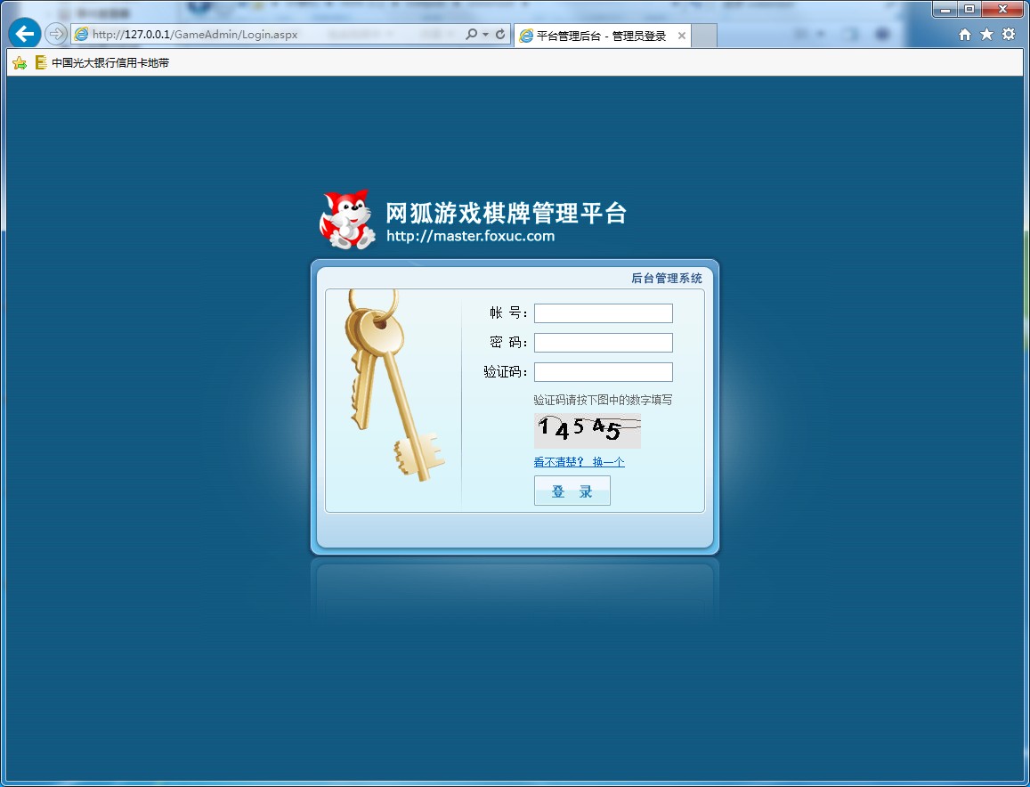Close the browser window
The image size is (1030, 787).
1003,9
